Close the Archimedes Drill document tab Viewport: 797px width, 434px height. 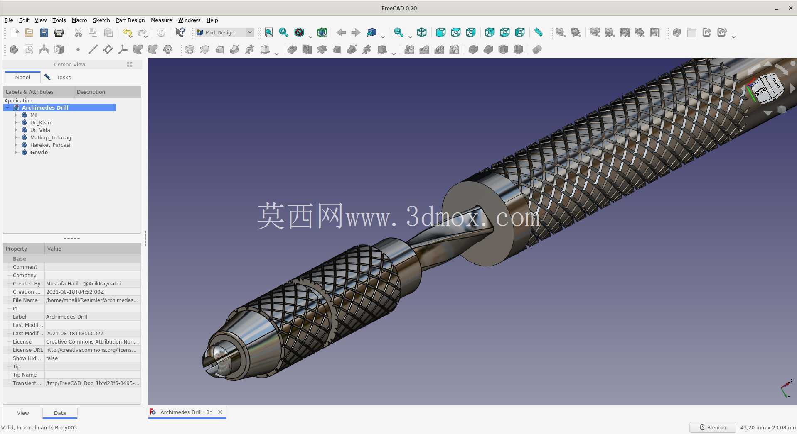click(220, 412)
